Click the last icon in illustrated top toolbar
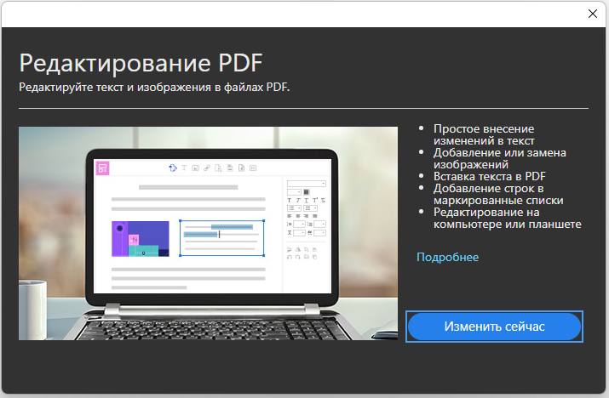The height and width of the screenshot is (398, 609). [253, 168]
